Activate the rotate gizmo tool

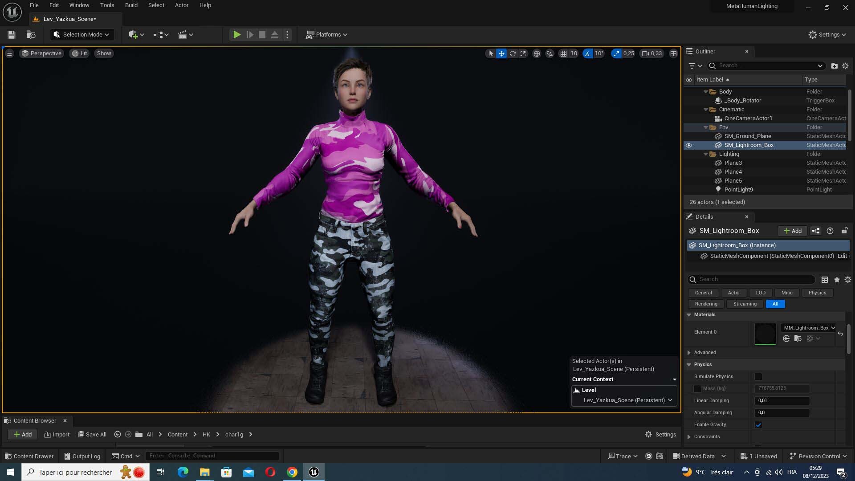513,53
